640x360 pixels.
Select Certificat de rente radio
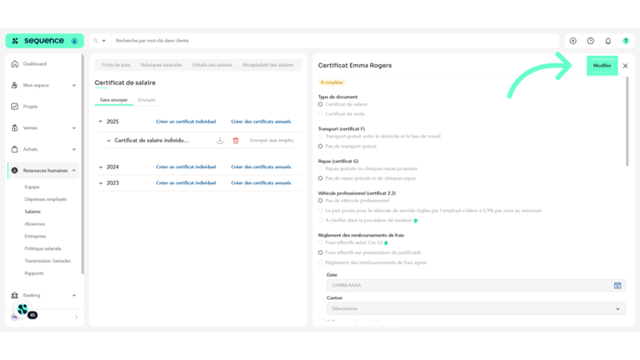coord(320,114)
